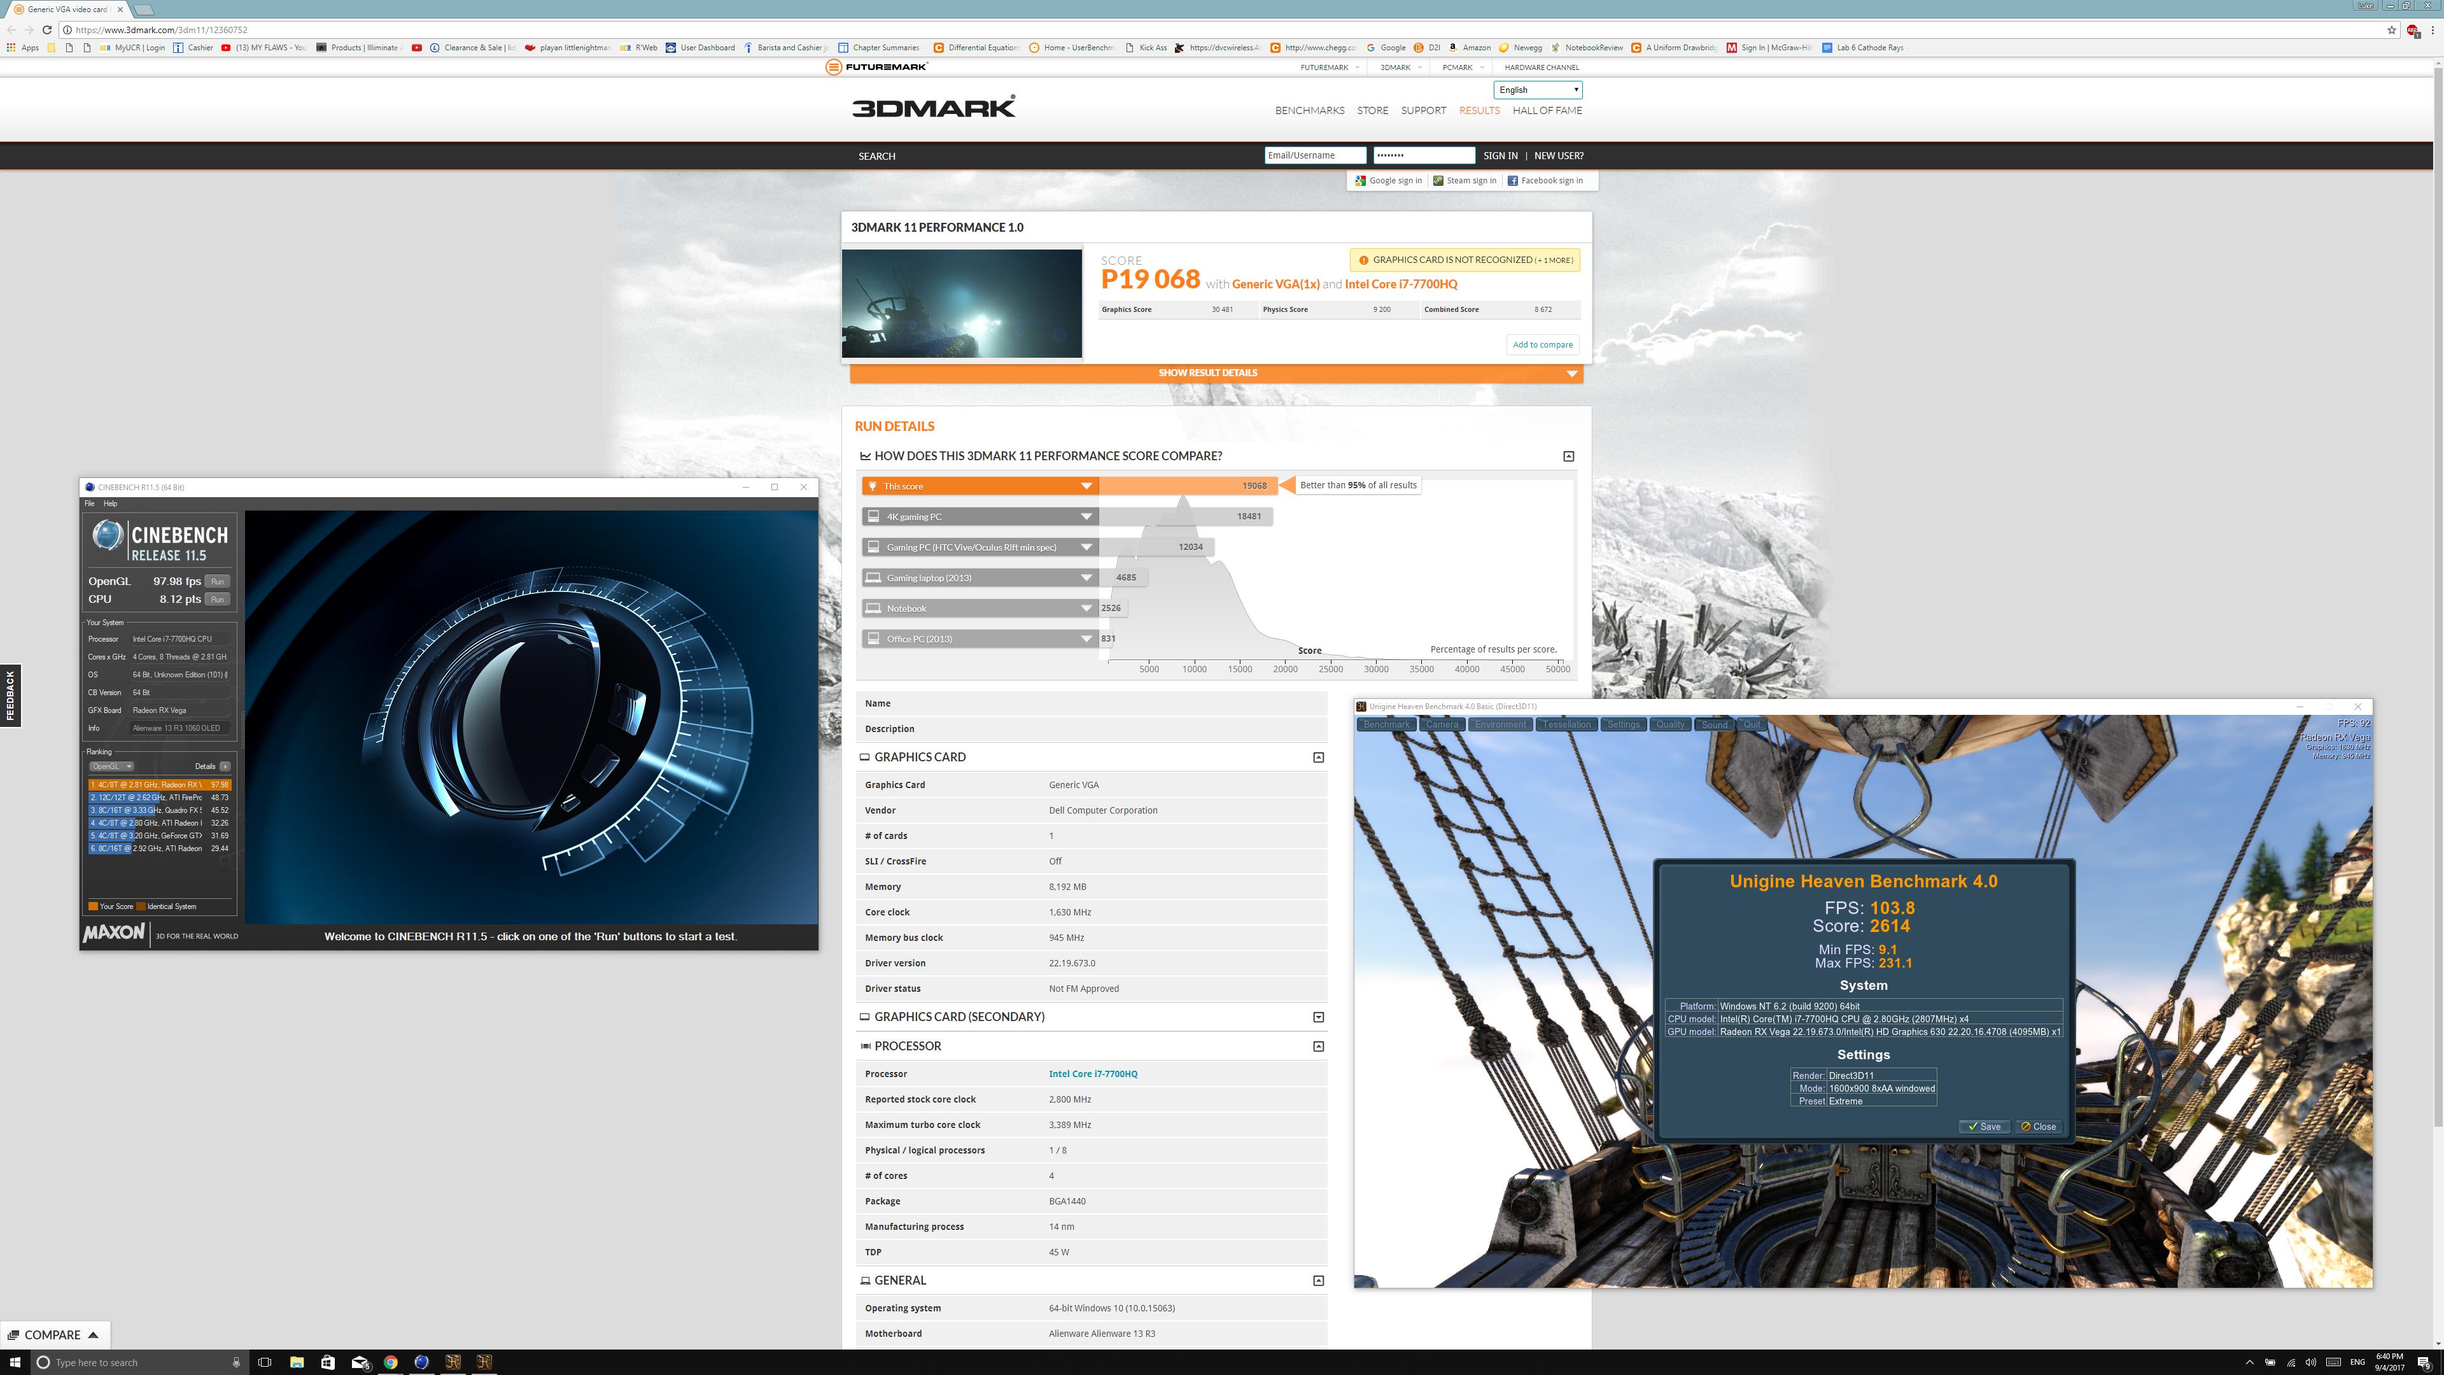Toggle Graphics Card (Secondary) section box
This screenshot has width=2444, height=1375.
(1318, 1017)
